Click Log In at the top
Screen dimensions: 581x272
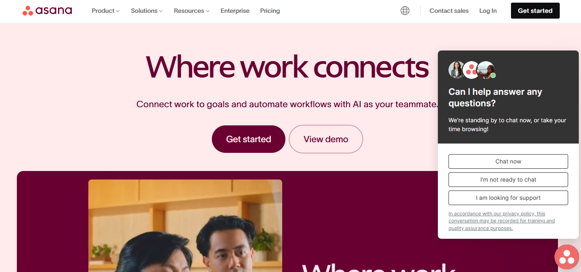487,11
